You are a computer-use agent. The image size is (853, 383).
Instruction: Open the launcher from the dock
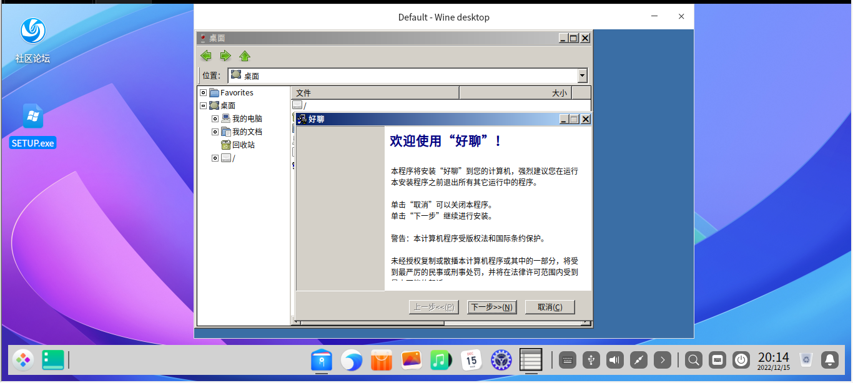click(22, 360)
